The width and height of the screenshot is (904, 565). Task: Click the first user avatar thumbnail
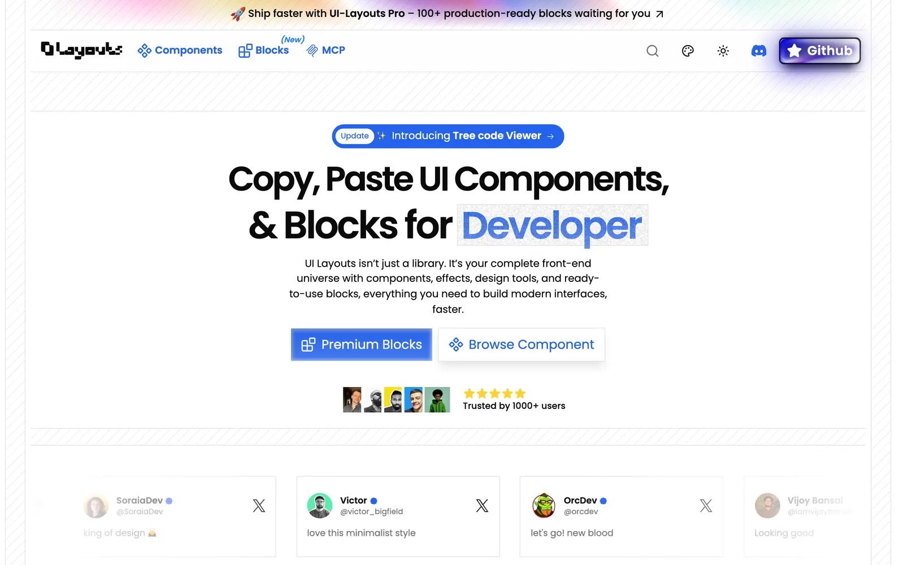coord(352,399)
